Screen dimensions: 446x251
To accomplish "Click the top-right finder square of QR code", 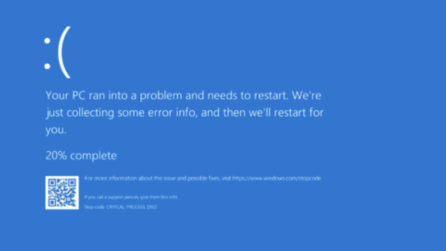I will coord(72,183).
